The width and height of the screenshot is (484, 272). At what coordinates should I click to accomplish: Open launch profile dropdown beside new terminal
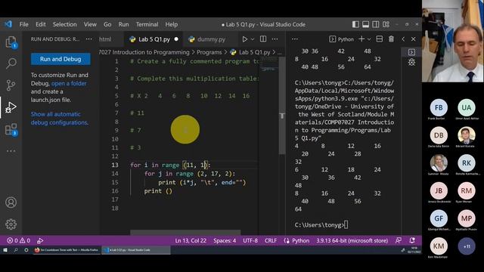369,39
